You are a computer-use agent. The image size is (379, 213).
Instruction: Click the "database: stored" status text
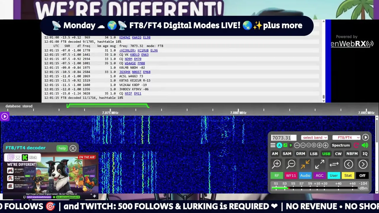19,106
